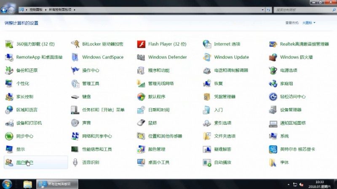This screenshot has width=337, height=189.
Task: Open the Internet 选项 globe icon
Action: tap(207, 44)
